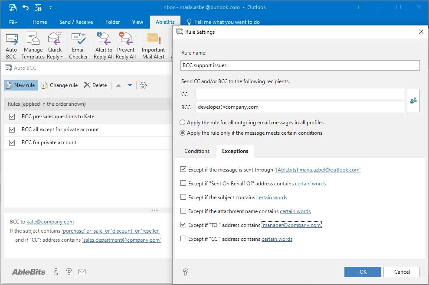
Task: Move rule up with the up arrow
Action: click(118, 85)
